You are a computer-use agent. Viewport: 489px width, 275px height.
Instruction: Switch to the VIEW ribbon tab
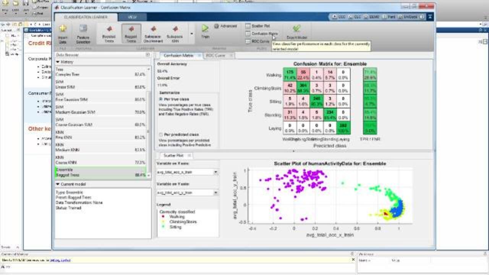pyautogui.click(x=132, y=17)
